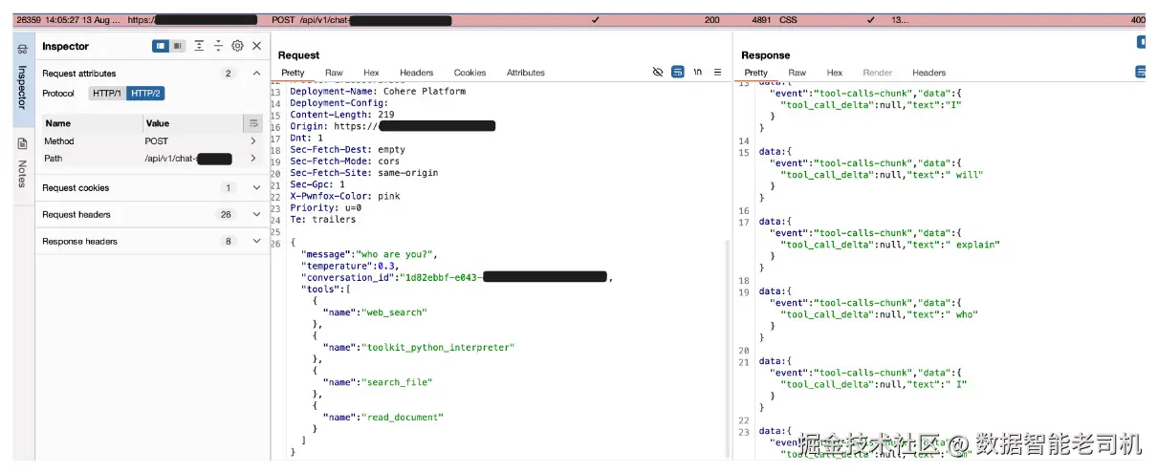Click the "who are you?" message value
Image resolution: width=1158 pixels, height=473 pixels.
coord(397,254)
